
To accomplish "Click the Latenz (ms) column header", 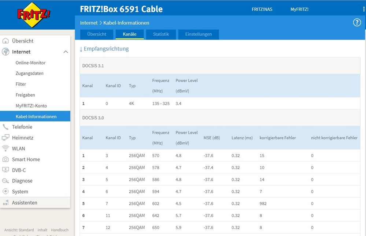I will 242,138.
